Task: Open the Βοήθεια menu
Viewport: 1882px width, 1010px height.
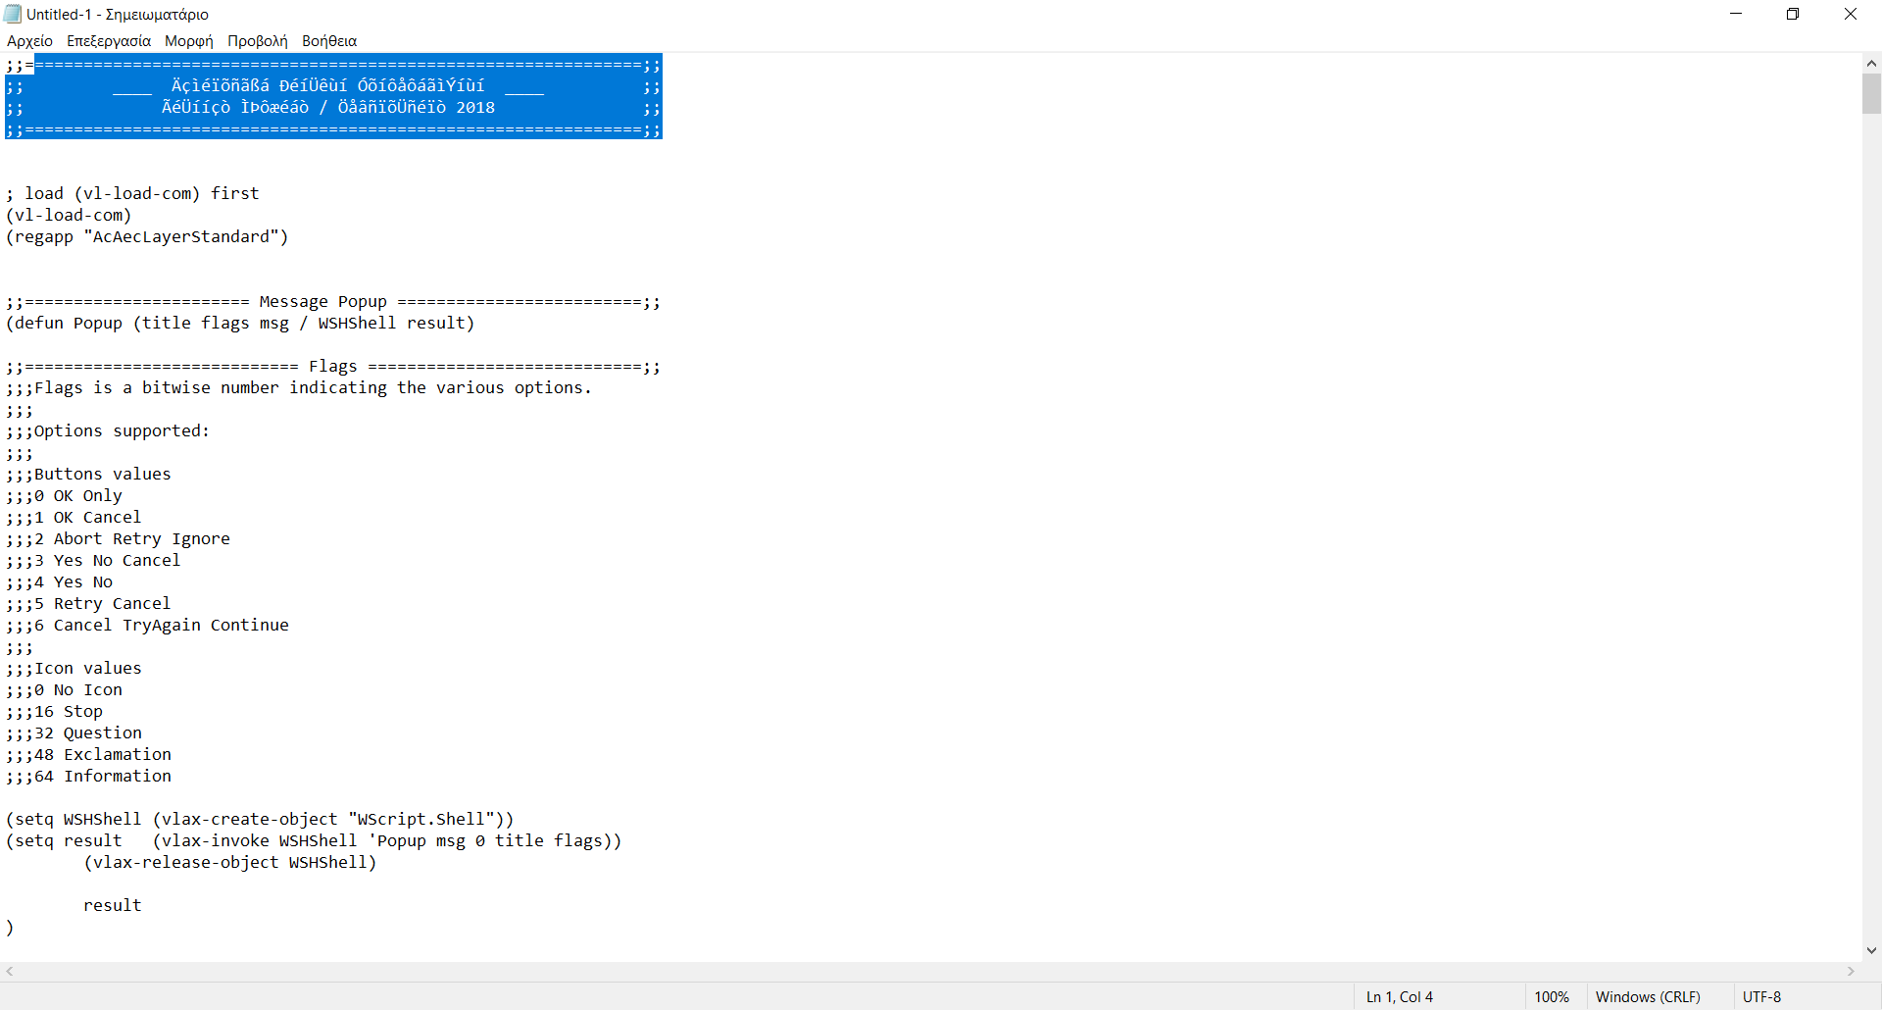Action: pyautogui.click(x=329, y=41)
